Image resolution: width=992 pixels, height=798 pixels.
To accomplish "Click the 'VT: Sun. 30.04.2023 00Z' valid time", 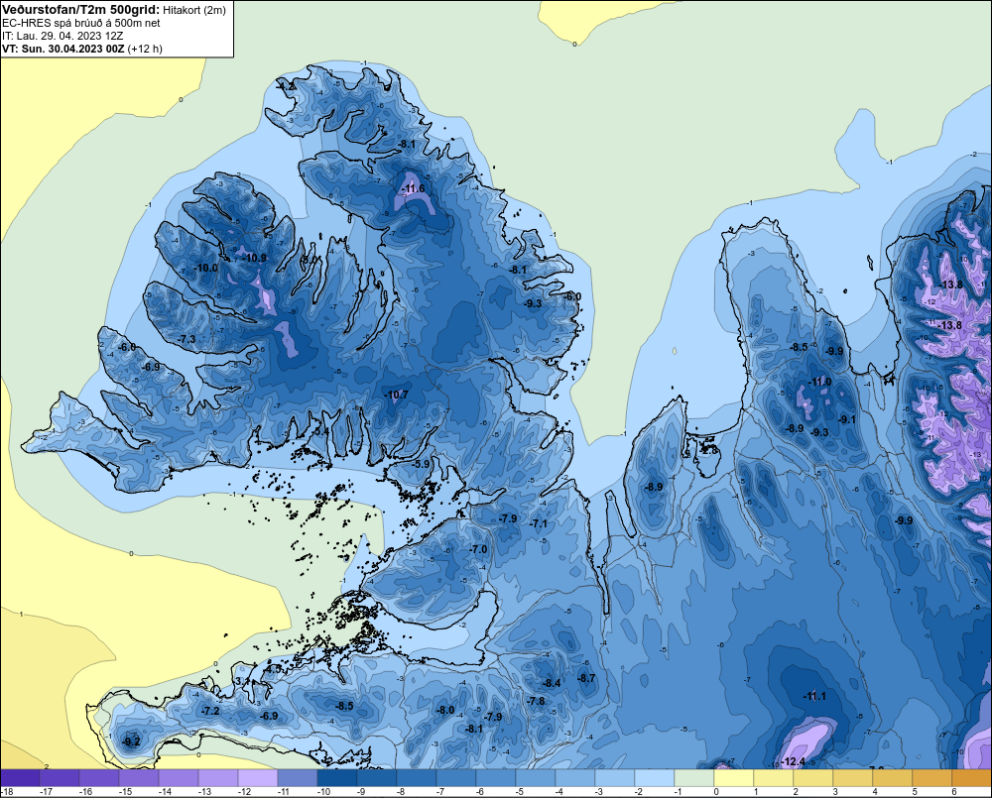I will 62,49.
